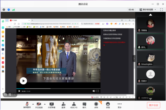Screen dimensions: 166x110
Task: Open the speaker view layout dropdown
Action: tap(148, 10)
